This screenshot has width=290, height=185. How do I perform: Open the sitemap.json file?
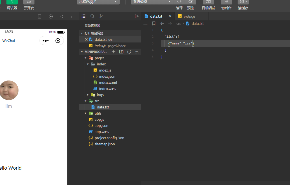110,144
